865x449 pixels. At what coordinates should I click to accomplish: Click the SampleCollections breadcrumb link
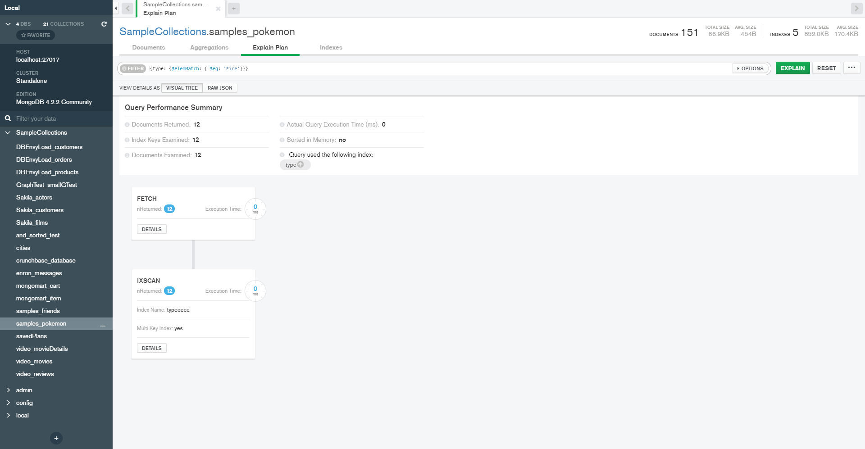163,32
